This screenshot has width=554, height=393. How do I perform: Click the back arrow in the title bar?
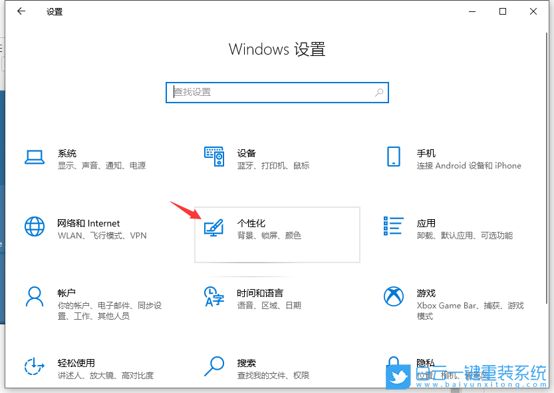[x=21, y=11]
